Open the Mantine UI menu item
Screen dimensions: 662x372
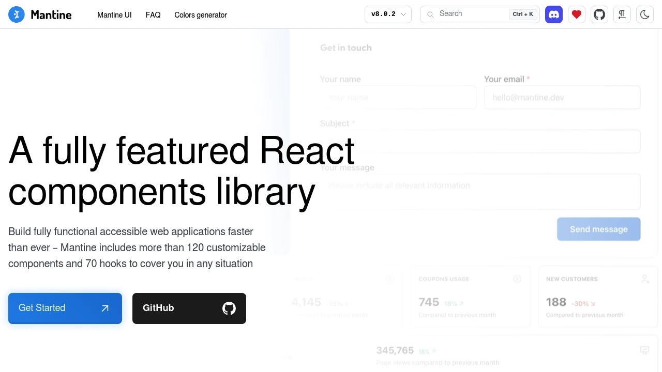[x=114, y=15]
